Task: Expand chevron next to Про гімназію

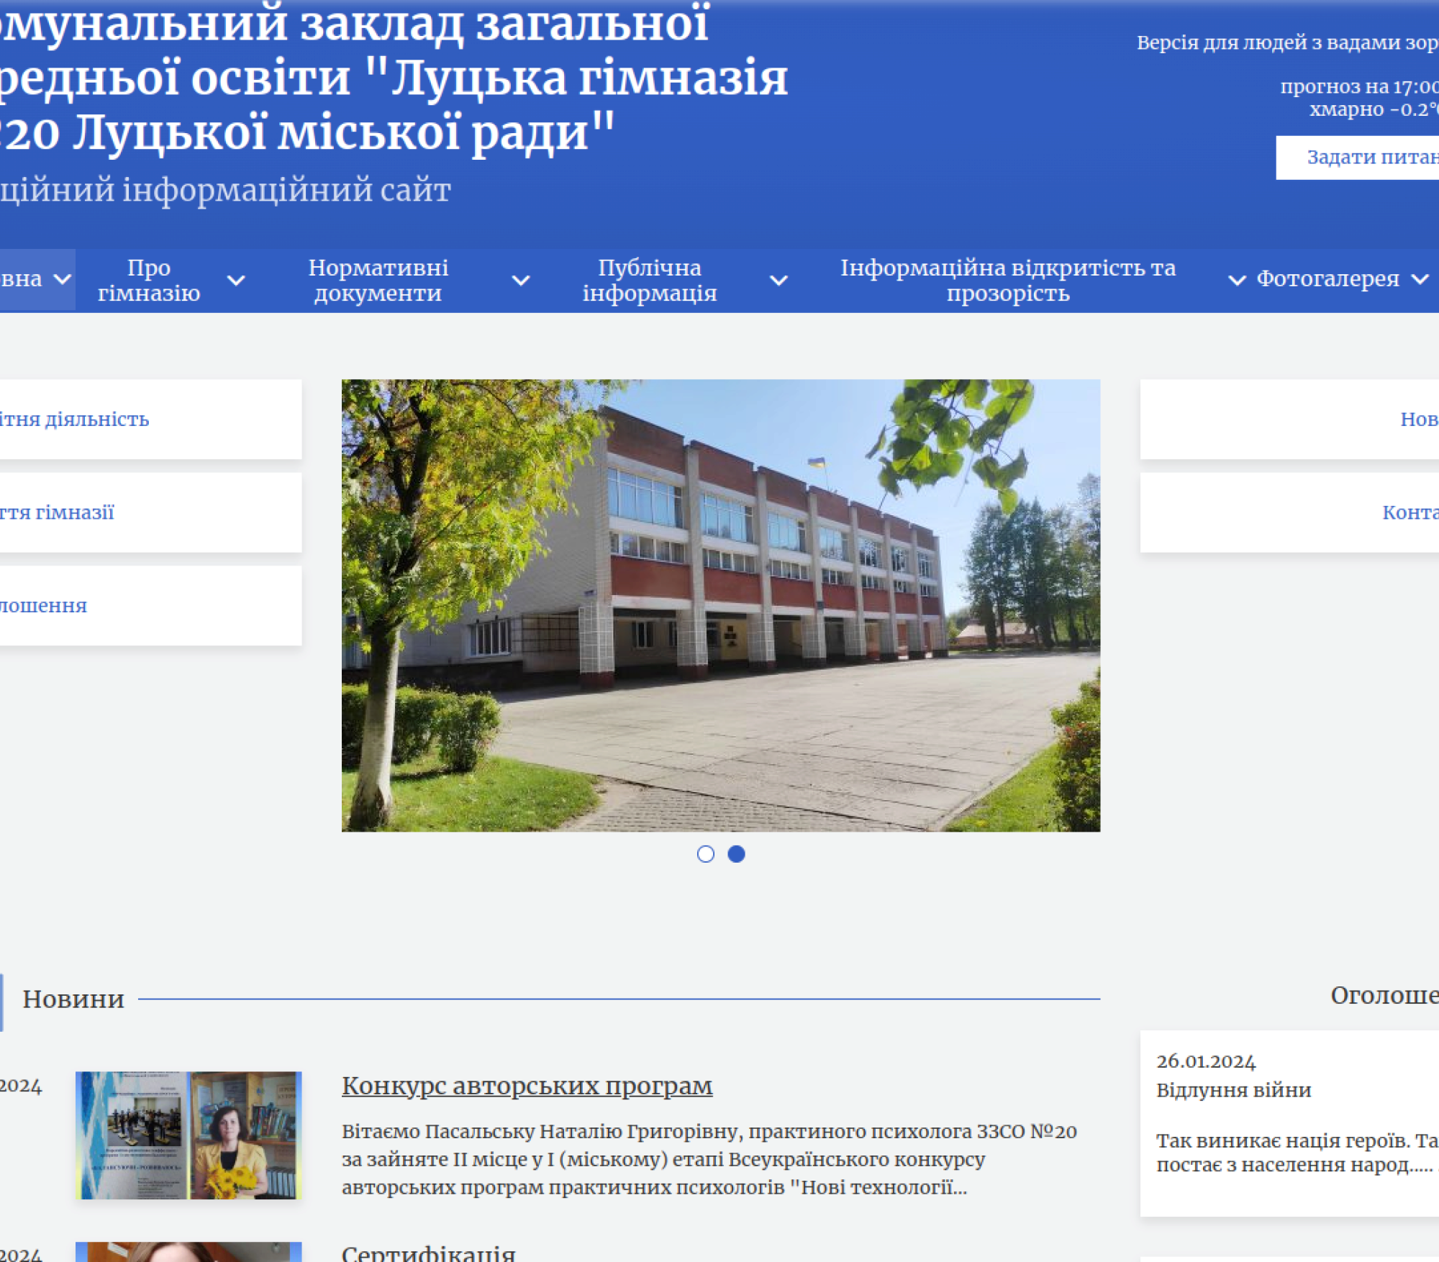Action: pos(236,281)
